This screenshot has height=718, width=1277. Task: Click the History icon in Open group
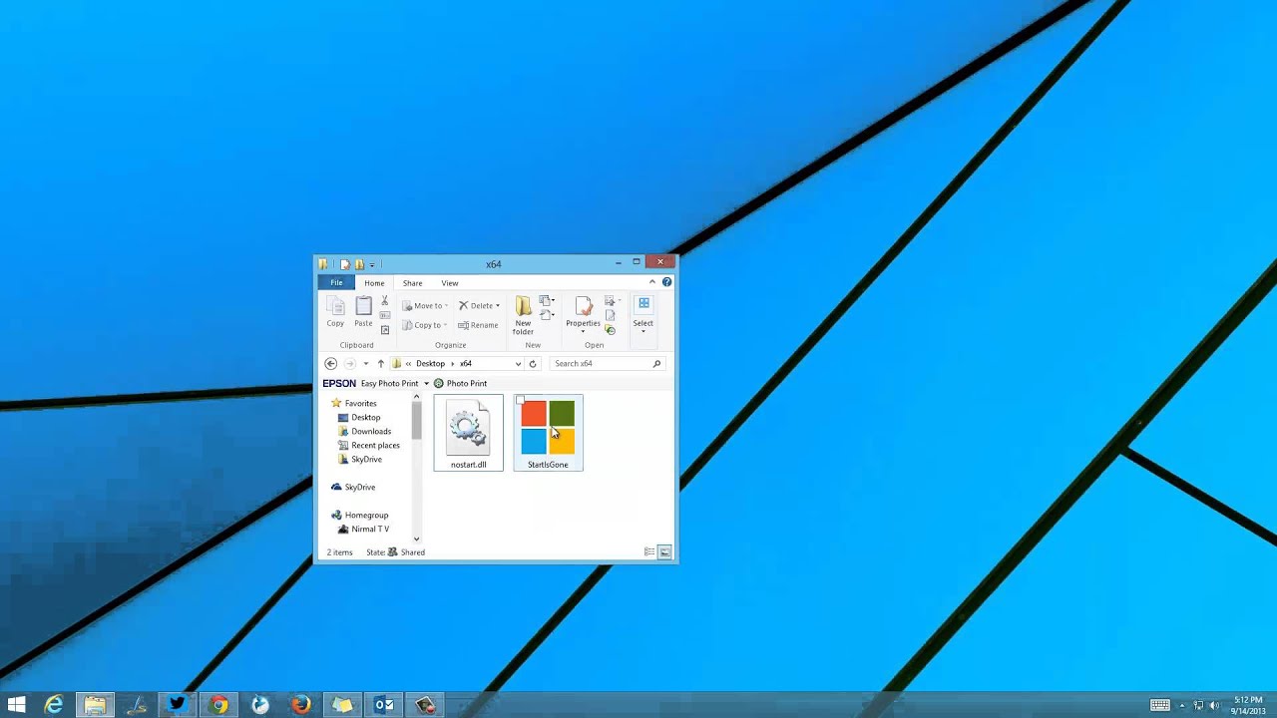coord(611,330)
